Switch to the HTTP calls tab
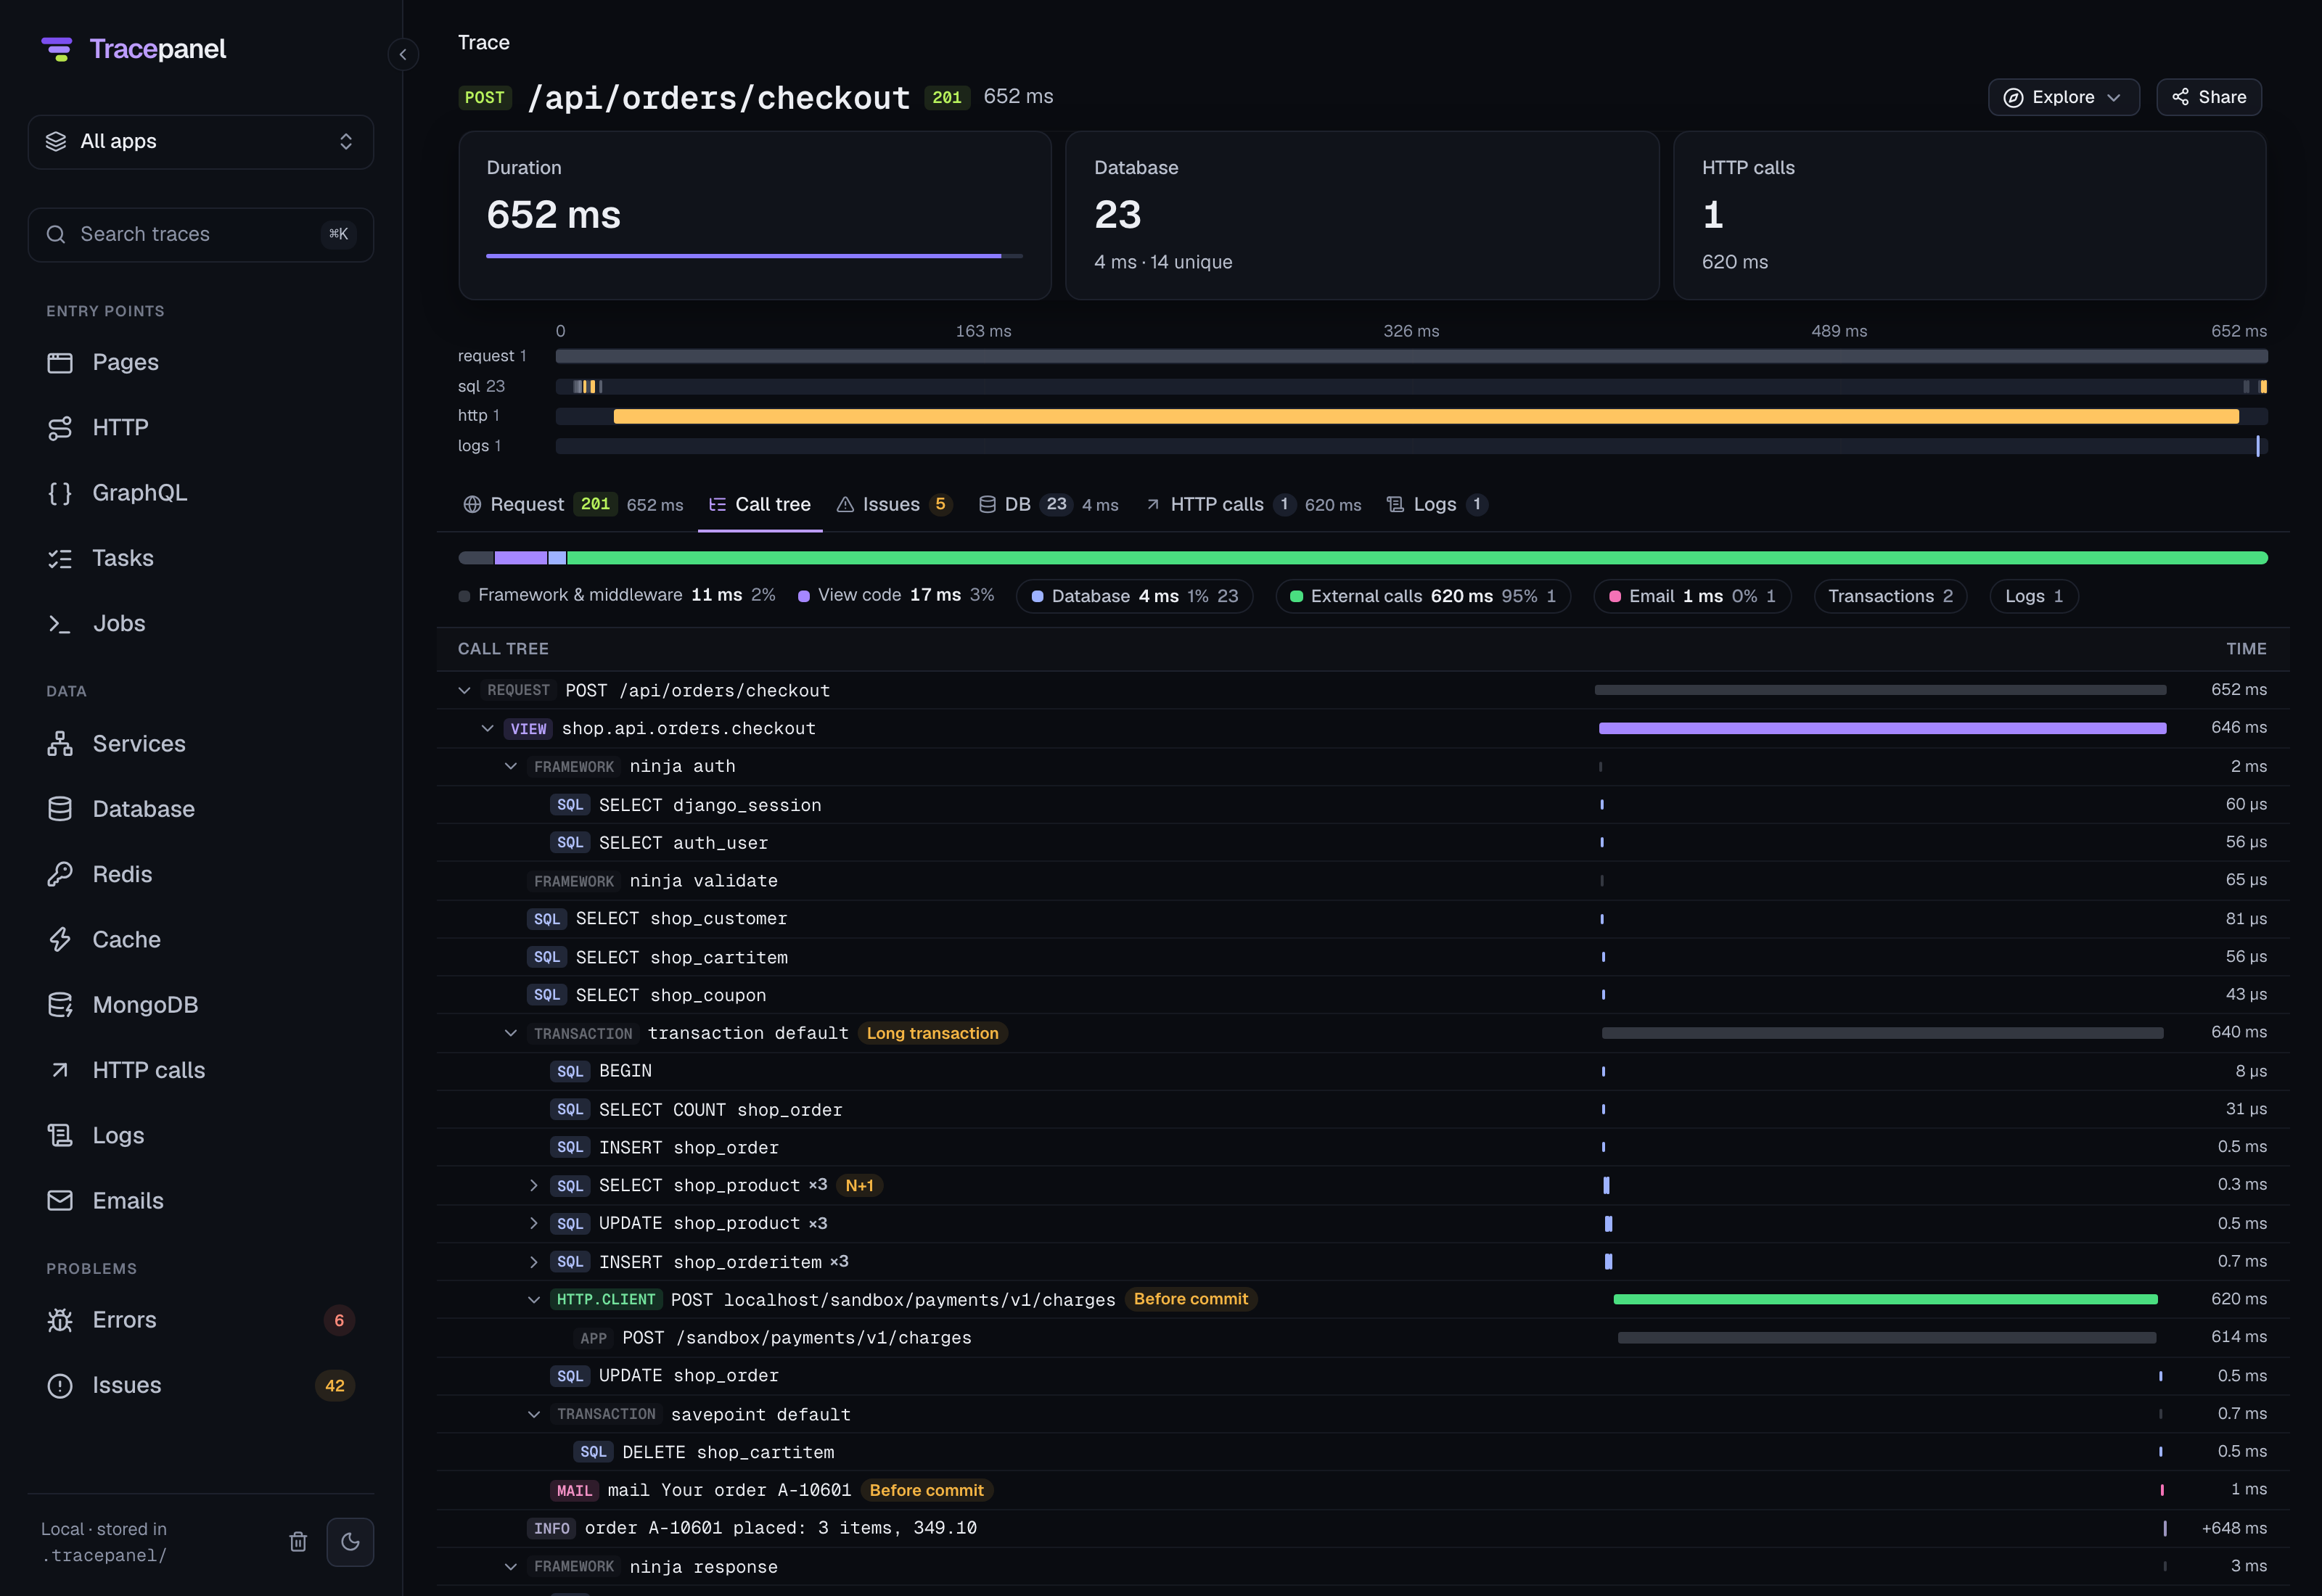 [1253, 504]
